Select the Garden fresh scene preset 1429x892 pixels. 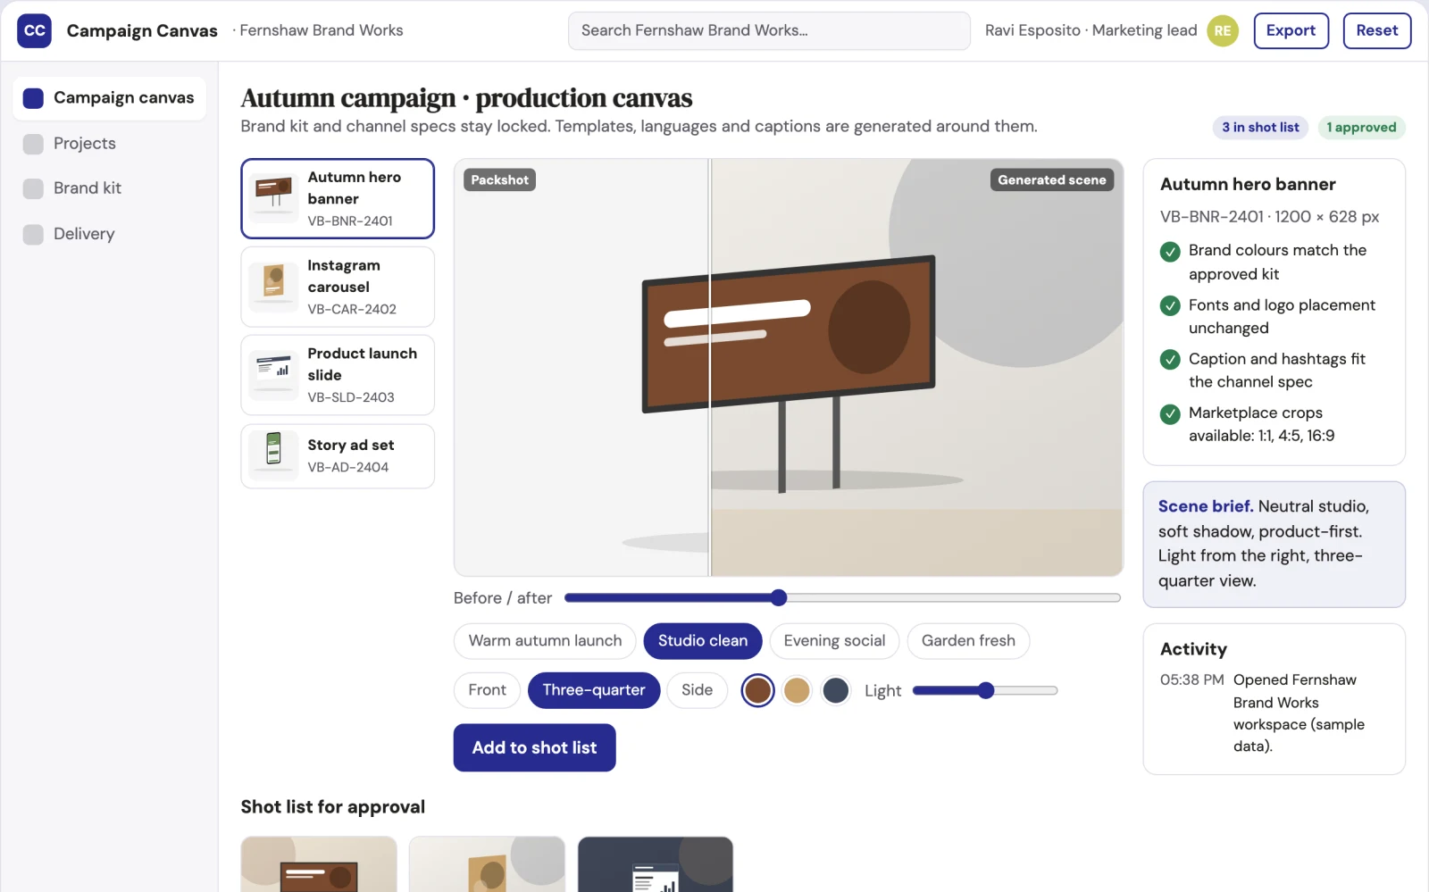[968, 641]
